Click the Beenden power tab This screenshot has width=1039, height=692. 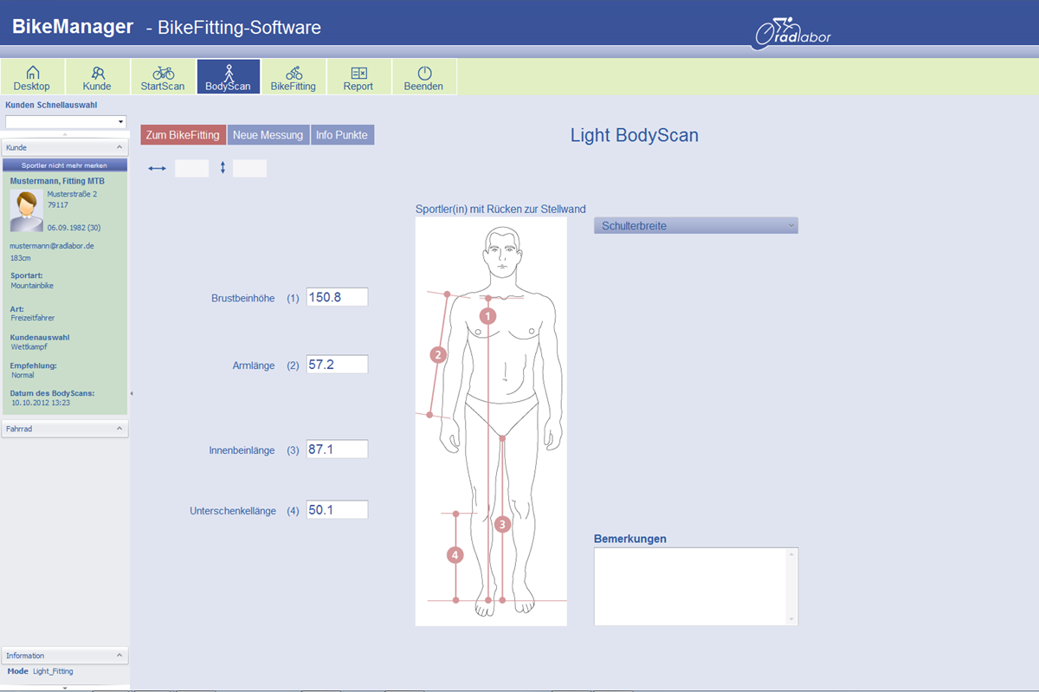tap(424, 77)
